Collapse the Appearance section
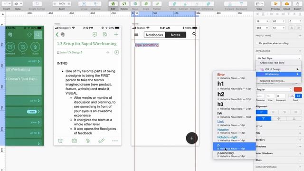 click(x=300, y=51)
